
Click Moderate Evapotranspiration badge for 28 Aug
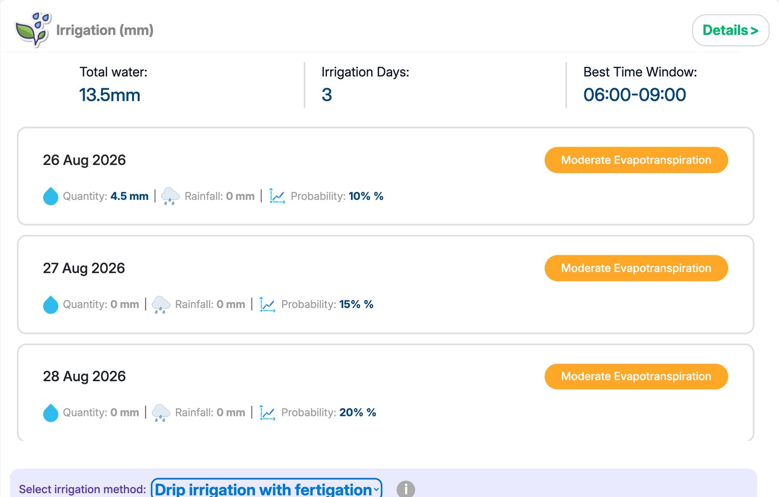636,377
